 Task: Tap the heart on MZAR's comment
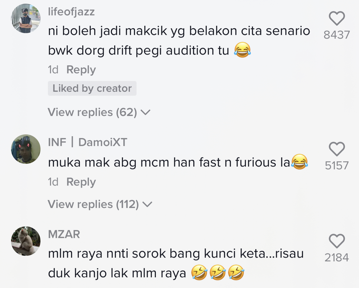pos(337,241)
